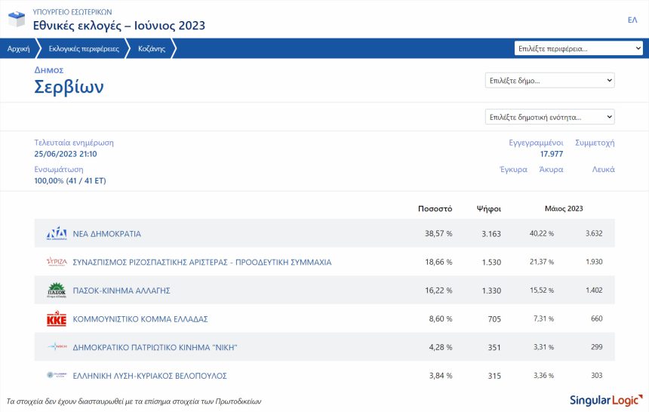
Task: Click the ΣΥΡΙΖΑ party logo
Action: pos(57,262)
